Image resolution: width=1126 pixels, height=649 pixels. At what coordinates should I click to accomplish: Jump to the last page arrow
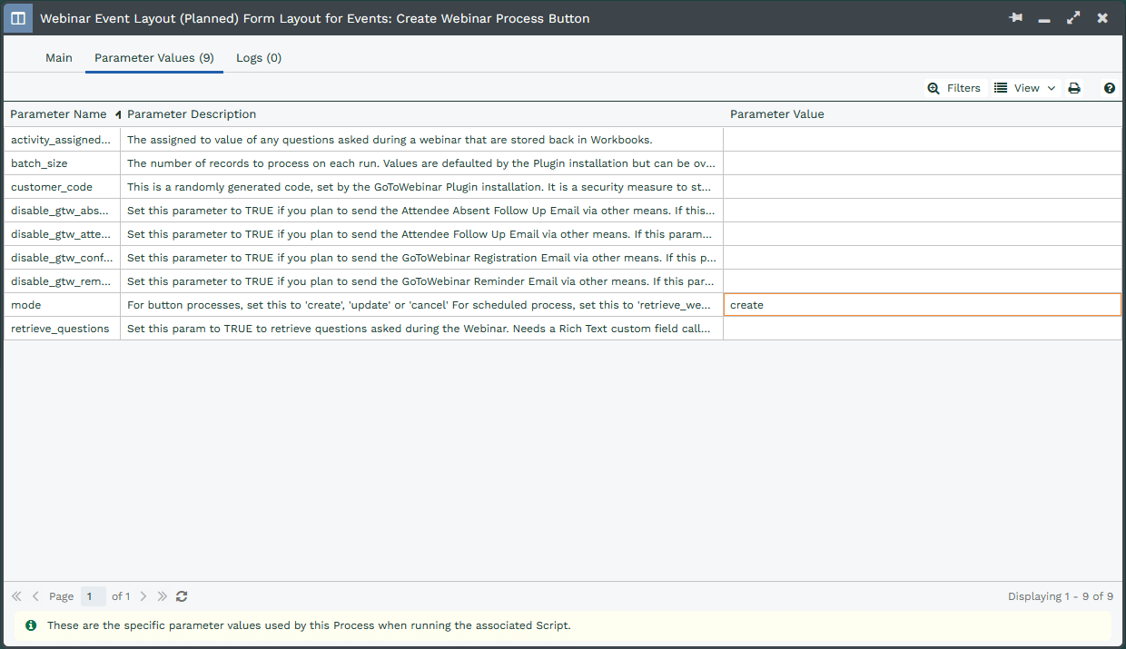click(162, 596)
